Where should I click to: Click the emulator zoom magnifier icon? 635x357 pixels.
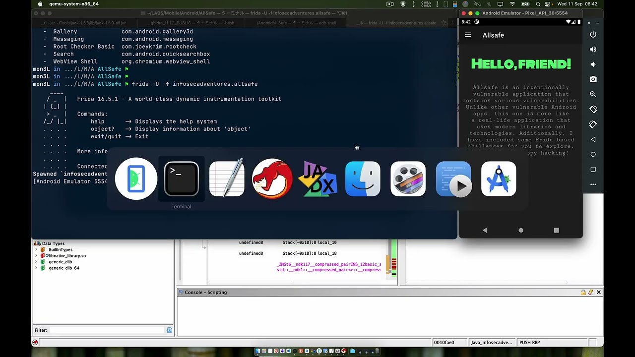tap(593, 94)
